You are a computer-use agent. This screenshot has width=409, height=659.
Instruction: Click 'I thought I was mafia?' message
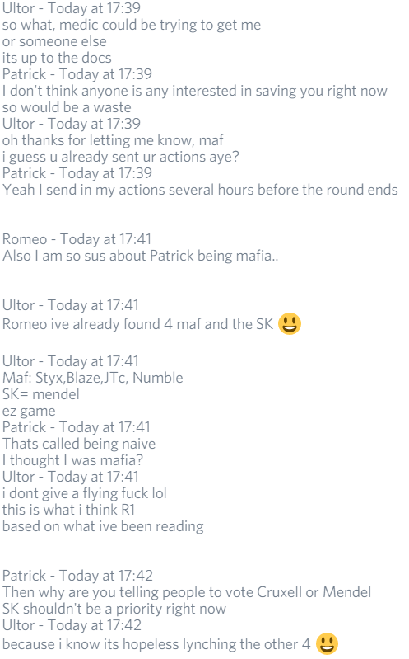(x=72, y=459)
